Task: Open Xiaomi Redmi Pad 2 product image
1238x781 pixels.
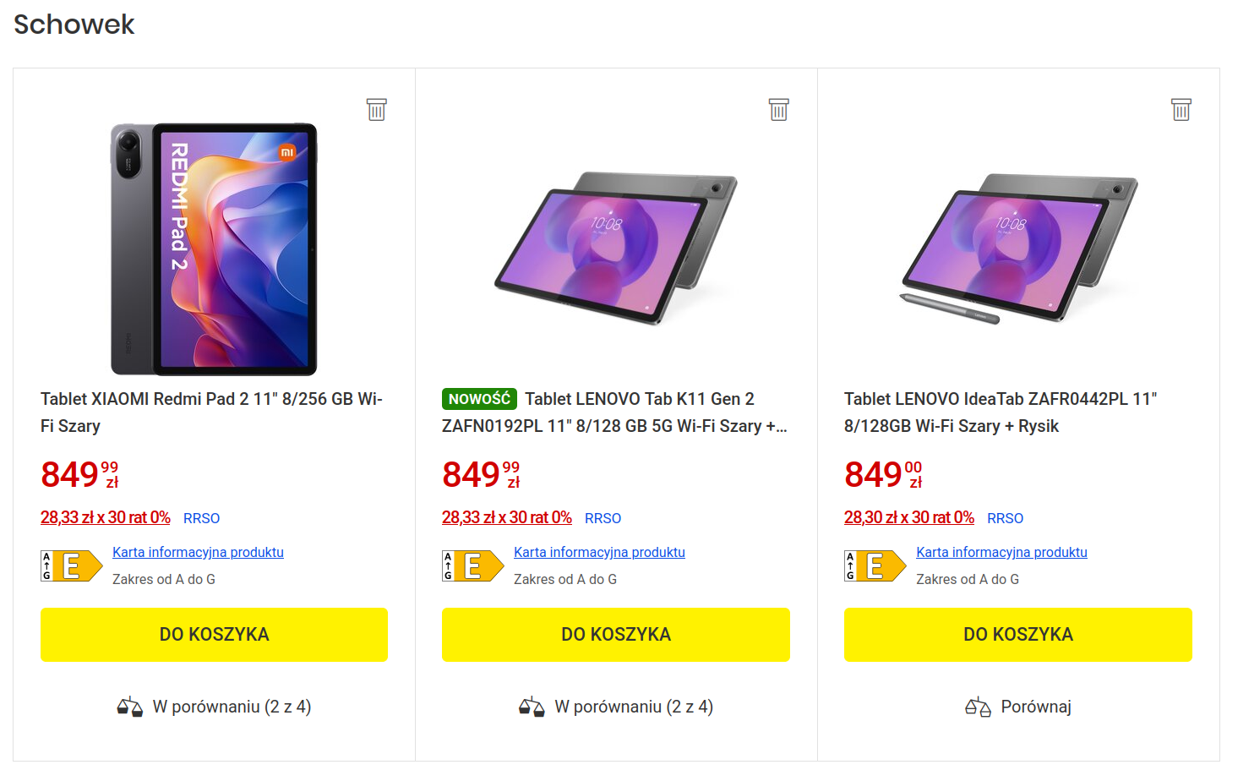Action: [214, 249]
